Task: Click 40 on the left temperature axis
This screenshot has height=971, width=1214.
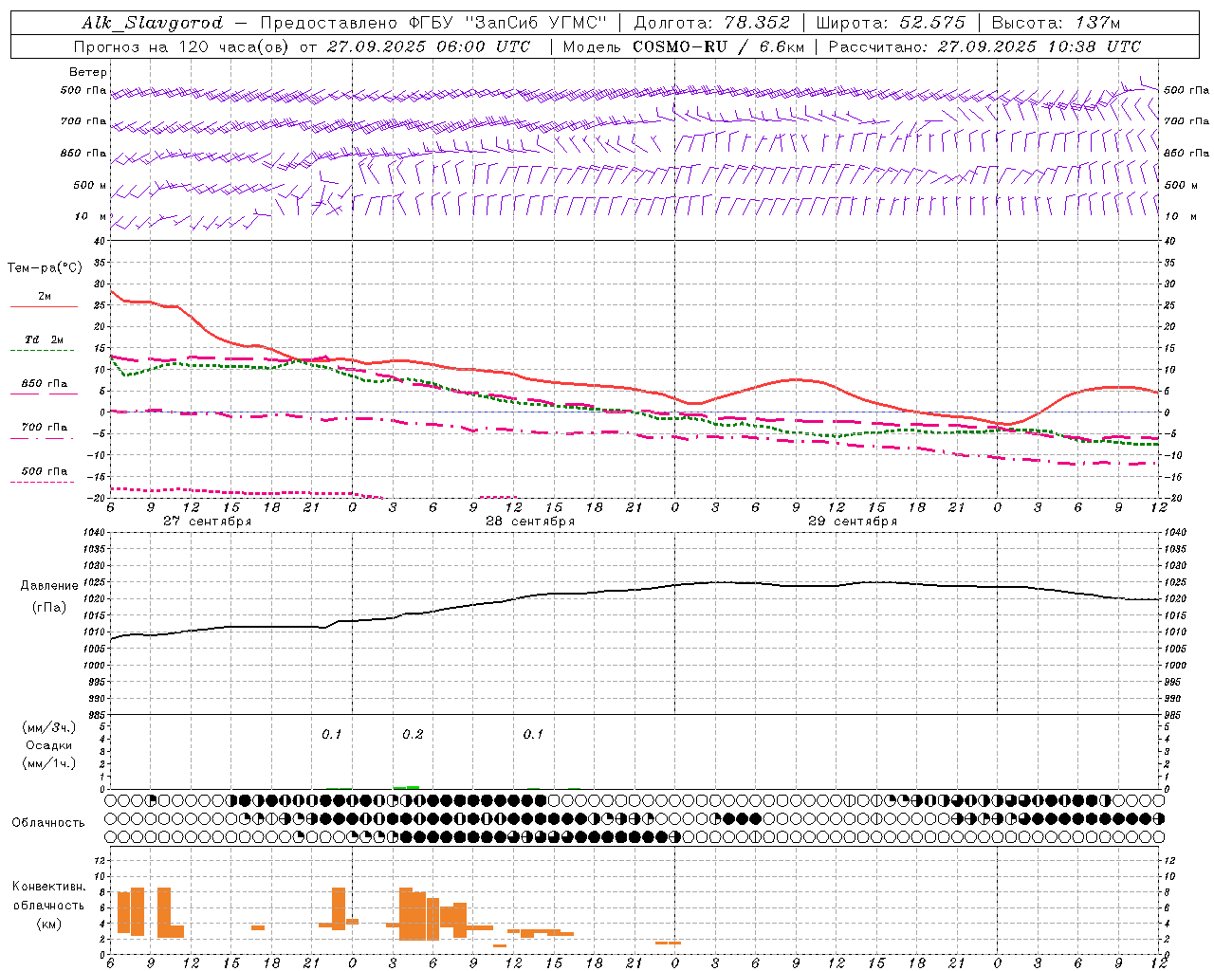Action: click(x=99, y=241)
